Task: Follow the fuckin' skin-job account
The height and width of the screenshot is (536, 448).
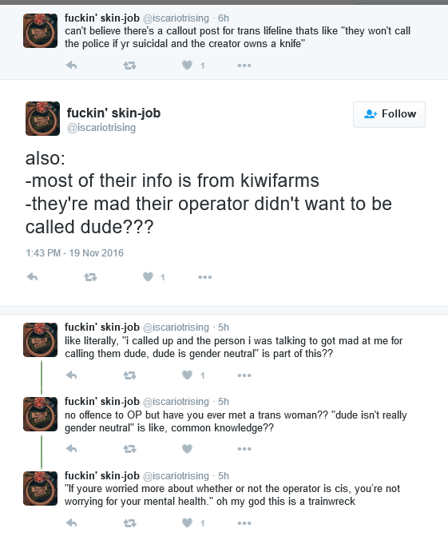Action: coord(389,114)
